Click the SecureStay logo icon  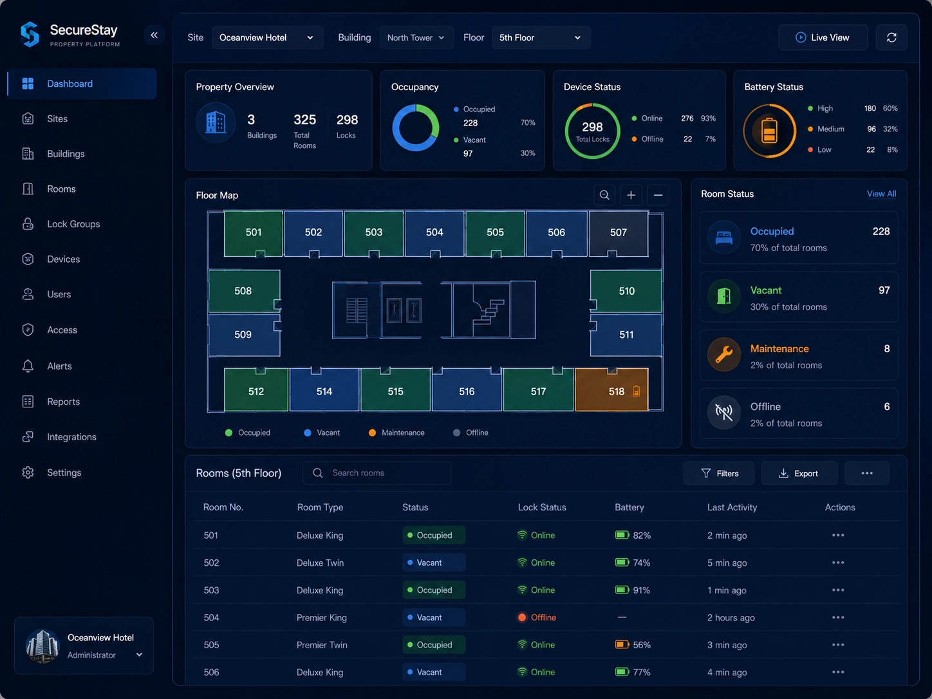point(30,35)
